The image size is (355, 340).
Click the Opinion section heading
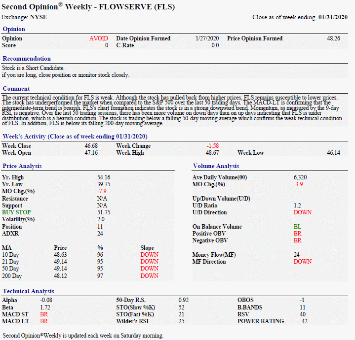(x=14, y=29)
